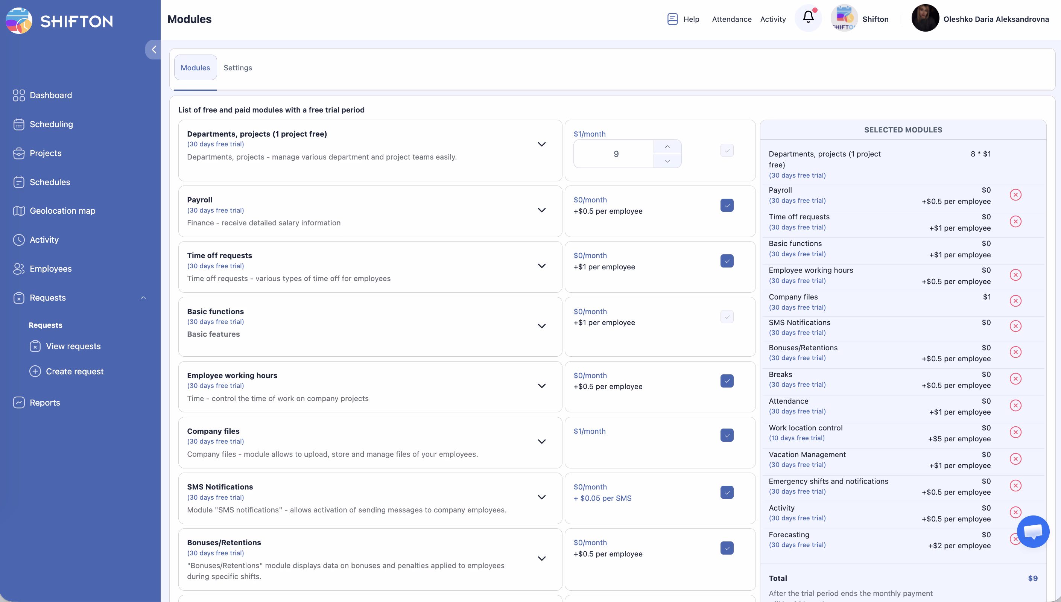Toggle the SMS Notifications checkbox

pos(727,493)
